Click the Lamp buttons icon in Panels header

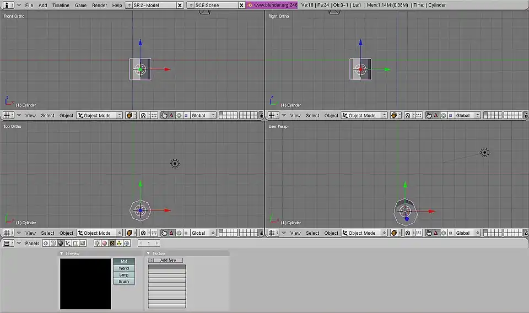[x=97, y=243]
